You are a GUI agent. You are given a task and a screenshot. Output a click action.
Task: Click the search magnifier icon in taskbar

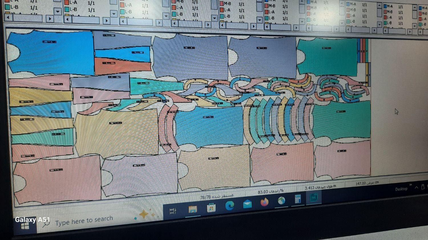[x=46, y=224]
